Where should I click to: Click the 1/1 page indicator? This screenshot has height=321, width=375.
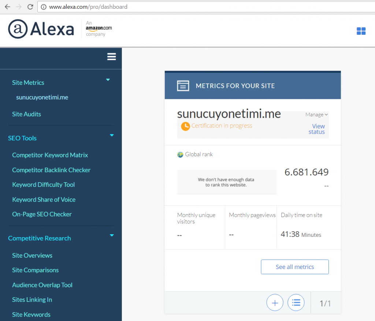tap(325, 303)
